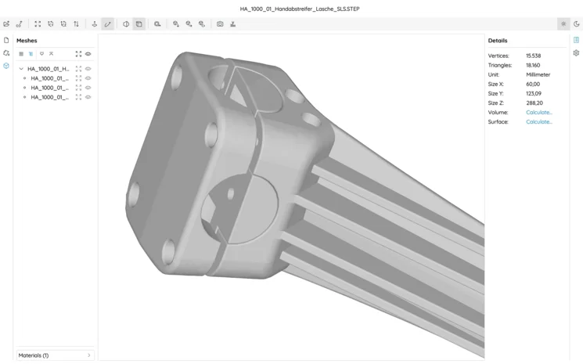Toggle visibility of all meshes in Meshes header
This screenshot has height=364, width=583.
tap(88, 54)
